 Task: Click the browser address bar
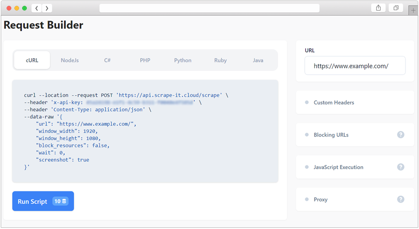click(x=209, y=8)
